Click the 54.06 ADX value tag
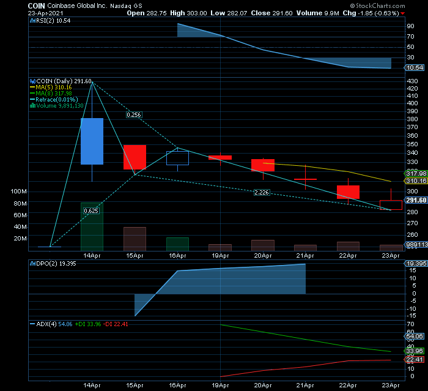Viewport: 428px width, 391px height. [415, 337]
